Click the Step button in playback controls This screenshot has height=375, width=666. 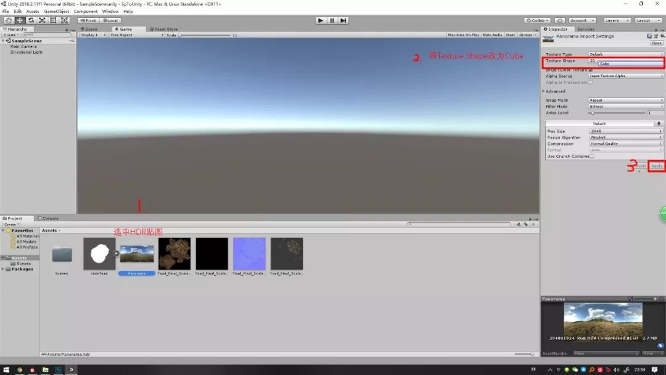[x=343, y=20]
